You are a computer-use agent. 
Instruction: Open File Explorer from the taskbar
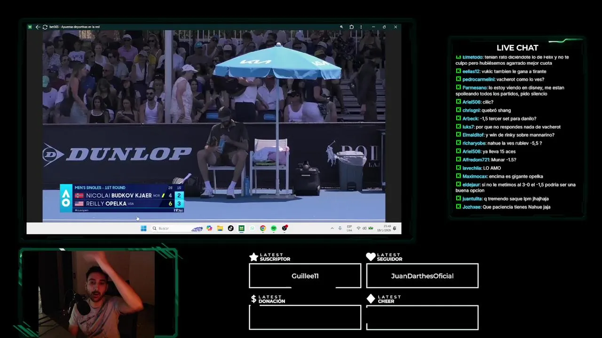pyautogui.click(x=220, y=228)
